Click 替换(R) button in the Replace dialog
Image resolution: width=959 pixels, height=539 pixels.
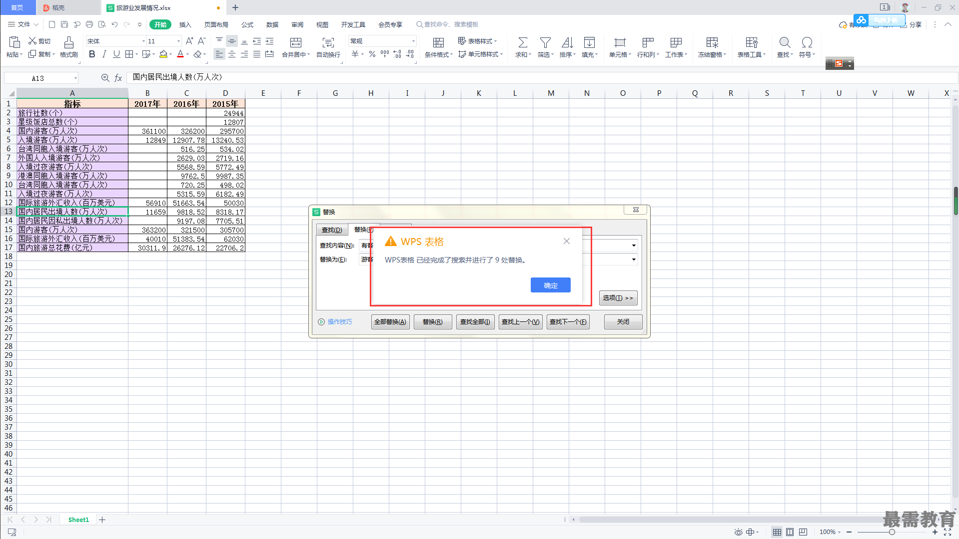433,322
